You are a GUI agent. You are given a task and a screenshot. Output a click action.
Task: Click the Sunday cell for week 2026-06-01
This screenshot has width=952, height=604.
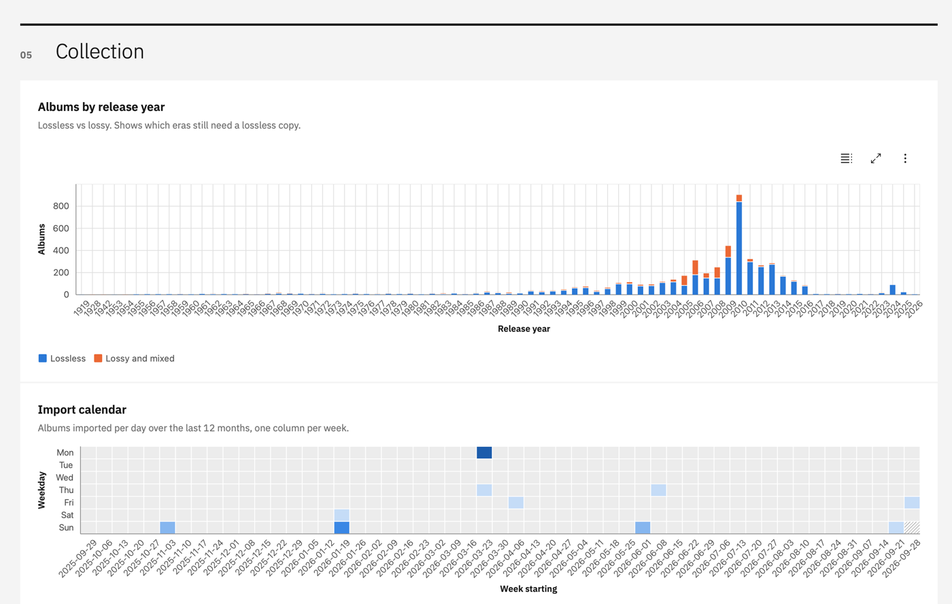pos(643,527)
